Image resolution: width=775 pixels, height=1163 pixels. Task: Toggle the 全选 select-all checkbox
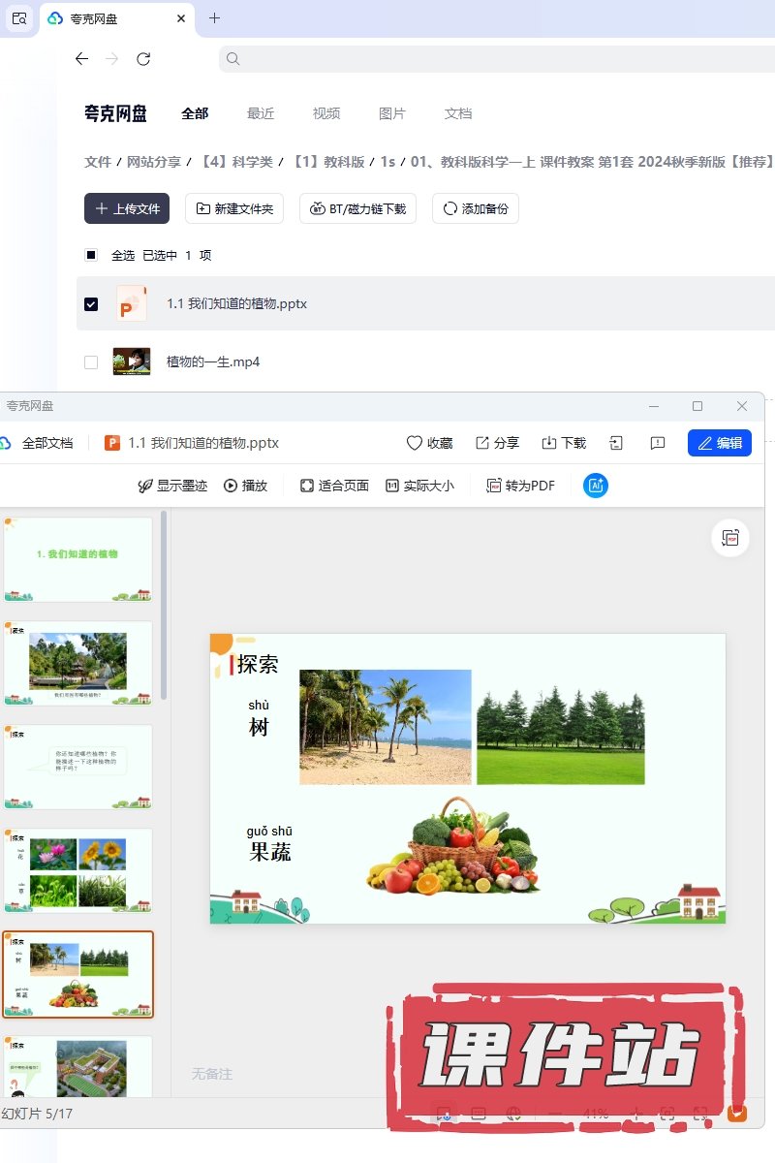point(91,256)
